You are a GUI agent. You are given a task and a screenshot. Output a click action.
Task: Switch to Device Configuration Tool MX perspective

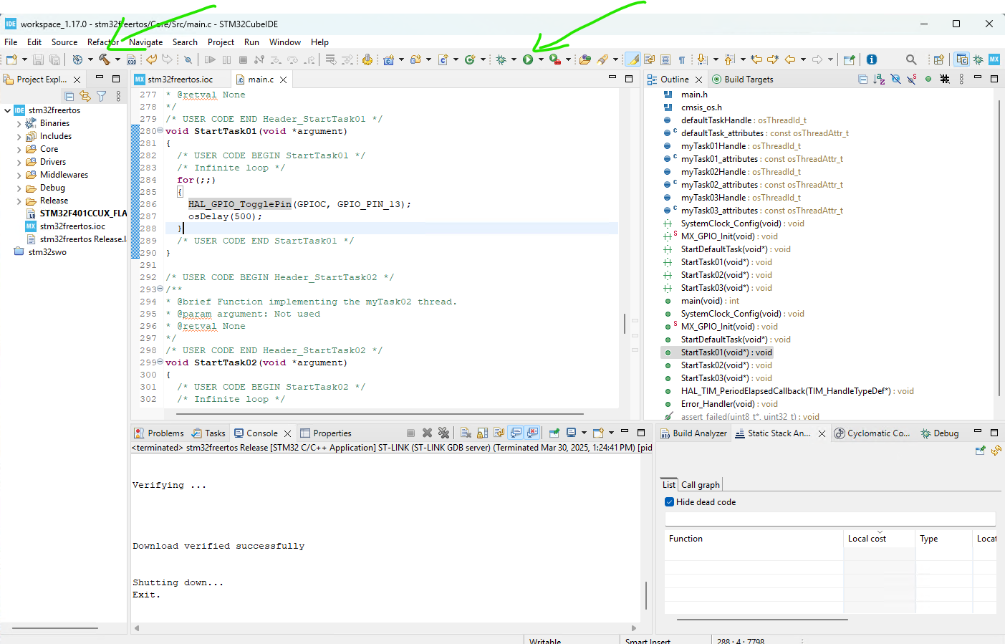[x=994, y=59]
